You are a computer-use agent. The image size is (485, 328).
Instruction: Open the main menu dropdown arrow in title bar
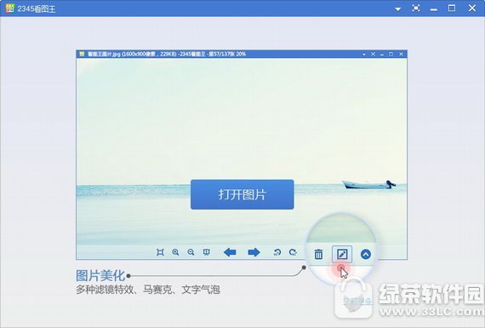pyautogui.click(x=397, y=9)
